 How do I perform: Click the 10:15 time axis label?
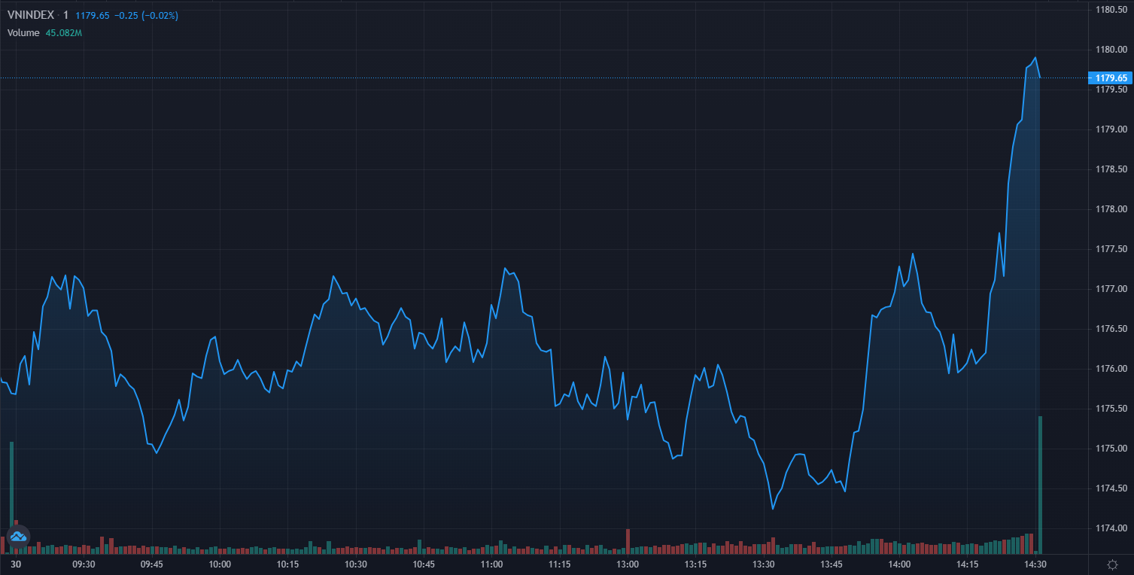coord(287,564)
